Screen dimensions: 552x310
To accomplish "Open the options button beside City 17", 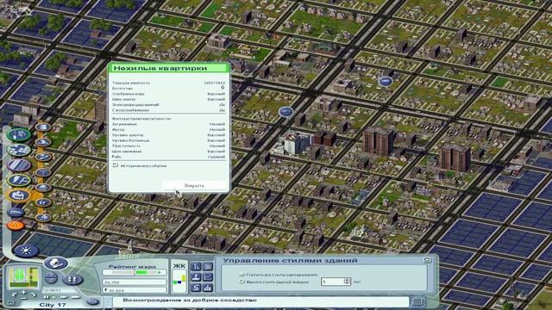I will [x=92, y=301].
